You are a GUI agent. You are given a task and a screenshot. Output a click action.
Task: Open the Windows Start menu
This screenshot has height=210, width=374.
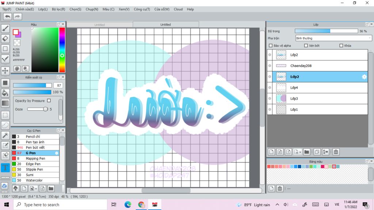point(7,205)
